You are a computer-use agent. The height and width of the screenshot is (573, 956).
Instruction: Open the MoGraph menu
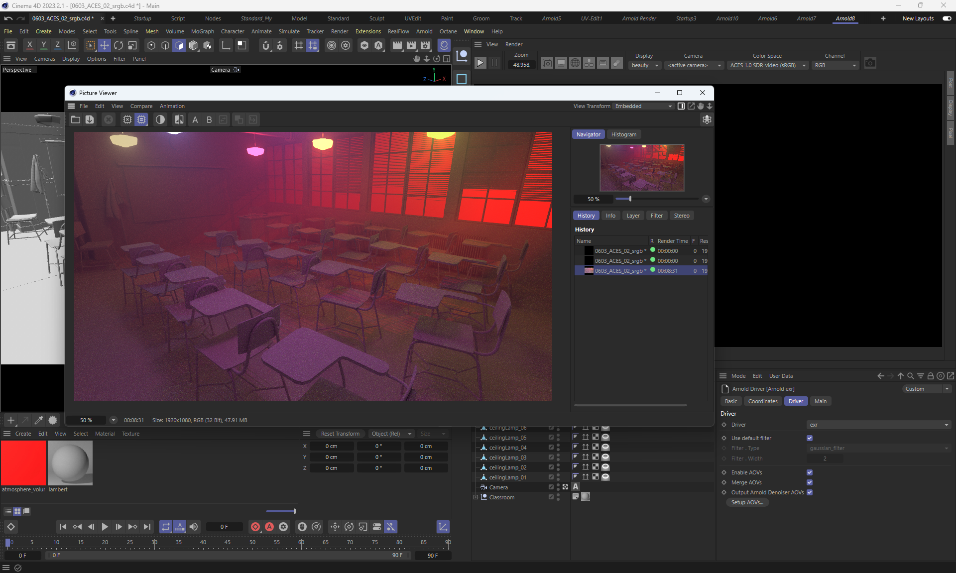202,31
